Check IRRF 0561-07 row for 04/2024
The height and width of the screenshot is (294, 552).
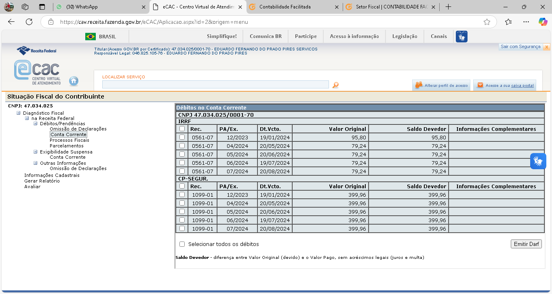[182, 146]
